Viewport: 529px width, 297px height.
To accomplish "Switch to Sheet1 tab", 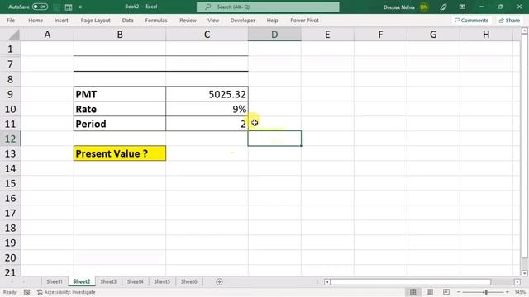I will pos(55,281).
